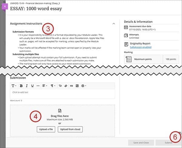Click the 'Submitting multiple files' heading
Screen dimensions: 182x148
(26, 54)
